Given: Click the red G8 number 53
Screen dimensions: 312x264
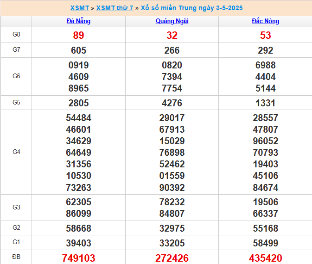Looking at the screenshot, I should [266, 35].
